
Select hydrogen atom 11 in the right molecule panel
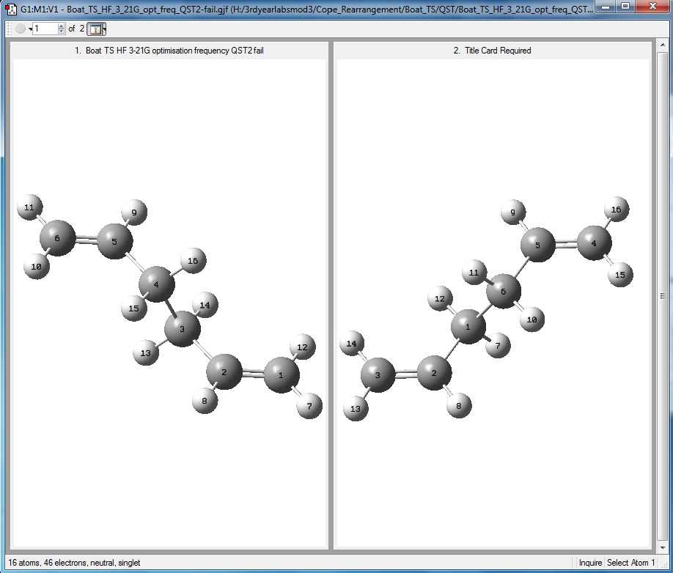pyautogui.click(x=474, y=273)
